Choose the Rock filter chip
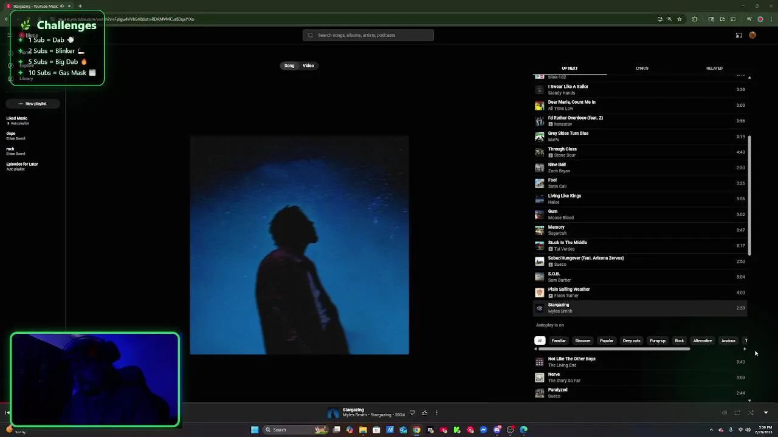 point(680,340)
